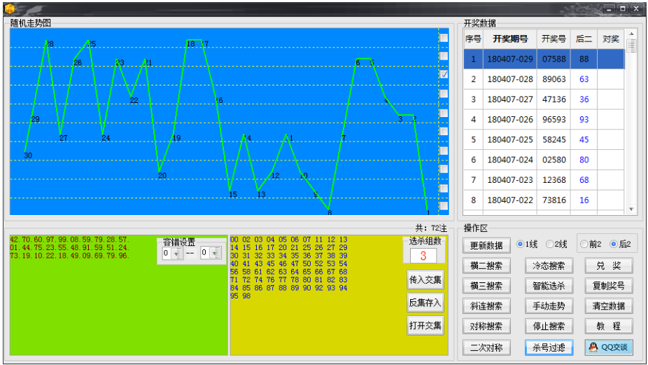The height and width of the screenshot is (365, 648).
Task: Click inside the green number list panel
Action: (x=118, y=295)
